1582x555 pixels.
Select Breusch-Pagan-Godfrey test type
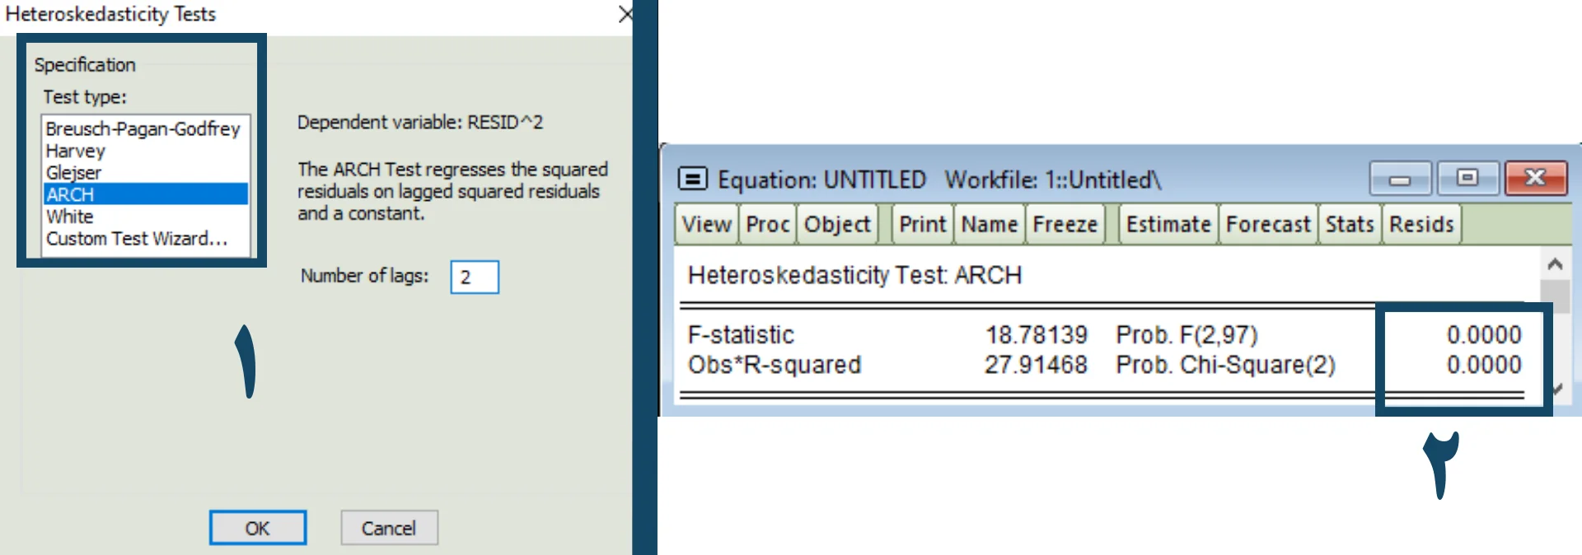(x=143, y=129)
